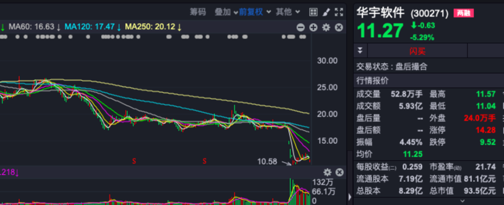Viewport: 504px width, 205px height.
Task: Click the 总市值 93.5亿元 value
Action: pyautogui.click(x=480, y=191)
